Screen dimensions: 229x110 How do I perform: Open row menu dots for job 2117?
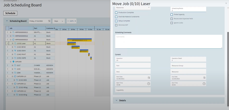(x=7, y=65)
